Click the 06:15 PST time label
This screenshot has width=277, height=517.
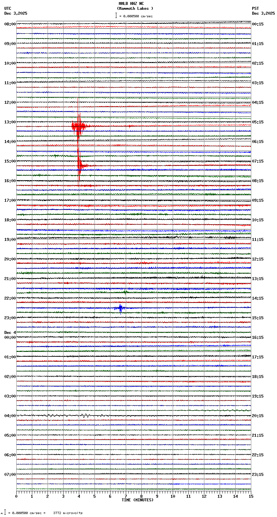pos(258,142)
